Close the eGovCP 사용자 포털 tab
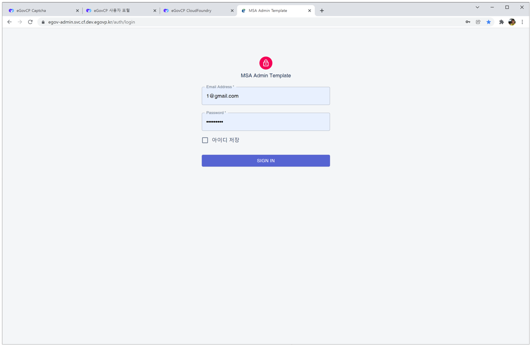The height and width of the screenshot is (346, 531). 155,10
